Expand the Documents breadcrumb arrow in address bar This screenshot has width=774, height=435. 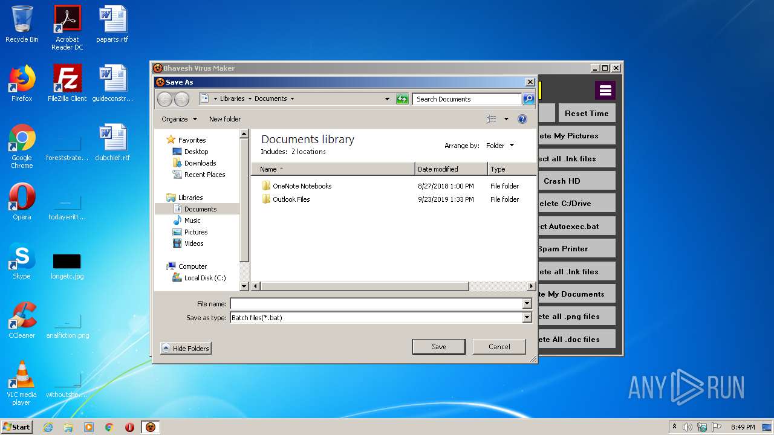293,99
